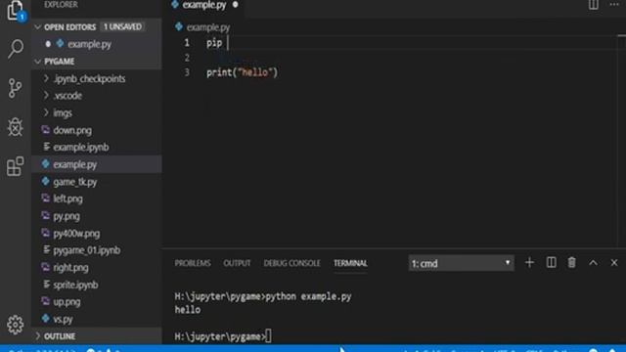626x352 pixels.
Task: Open py.png in the file tree
Action: [67, 216]
